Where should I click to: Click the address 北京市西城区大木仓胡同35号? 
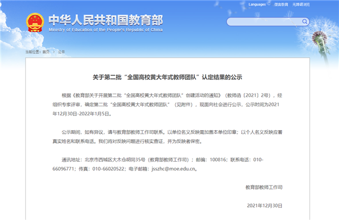coord(115,159)
